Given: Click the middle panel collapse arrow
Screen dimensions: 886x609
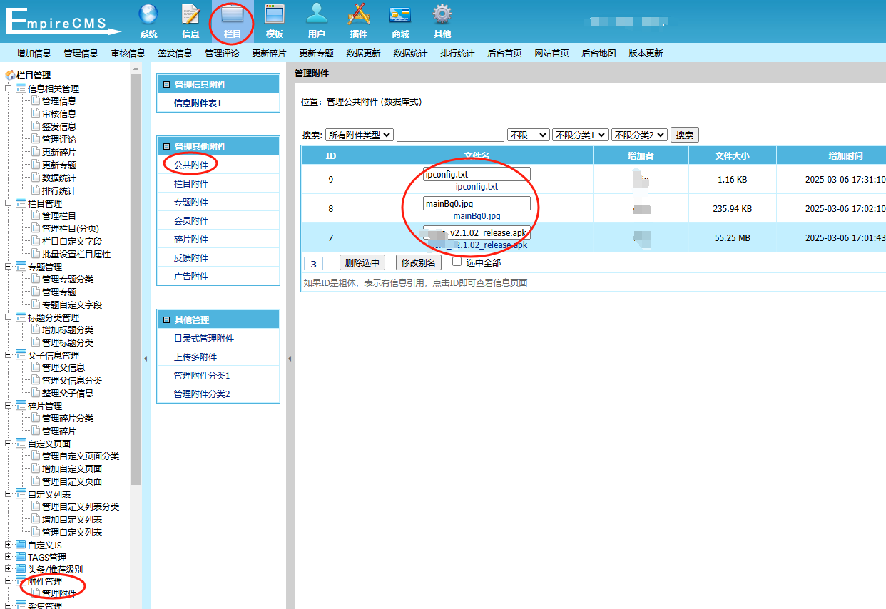Looking at the screenshot, I should tap(290, 358).
